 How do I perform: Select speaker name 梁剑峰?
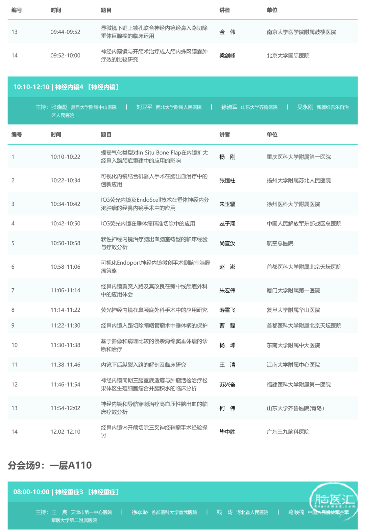click(227, 56)
